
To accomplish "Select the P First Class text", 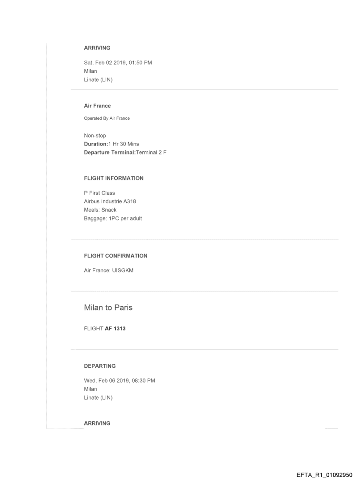I will point(99,193).
